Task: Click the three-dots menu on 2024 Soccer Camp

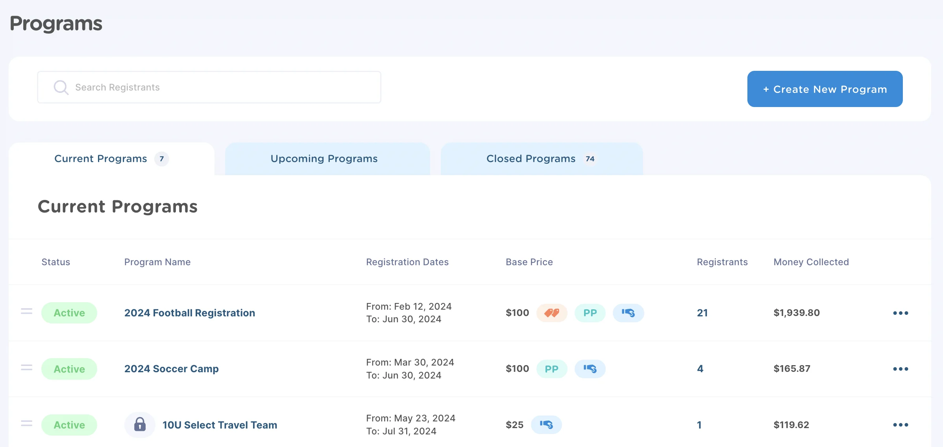Action: pos(900,368)
